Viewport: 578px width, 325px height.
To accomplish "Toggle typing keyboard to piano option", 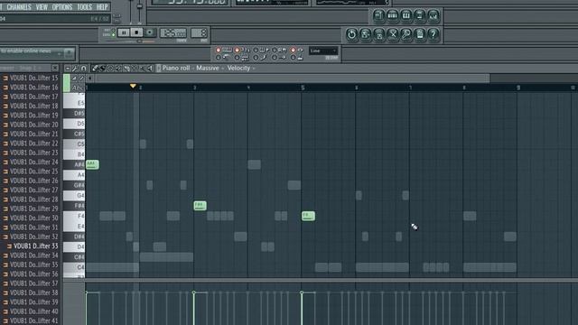I will 223,51.
